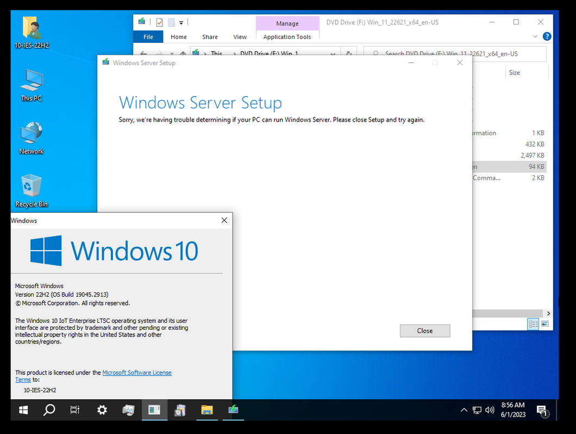Select the 2 KB Comma... file row
Screen dimensions: 576x434
tap(509, 177)
